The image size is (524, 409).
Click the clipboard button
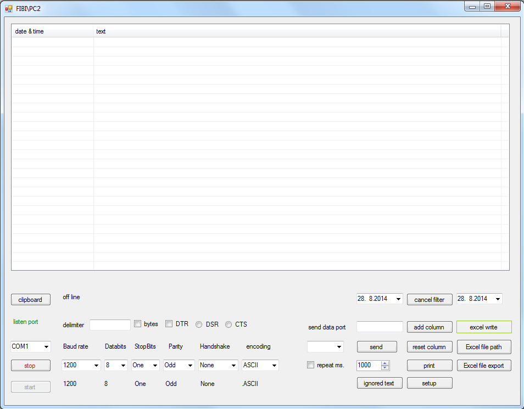click(x=30, y=300)
